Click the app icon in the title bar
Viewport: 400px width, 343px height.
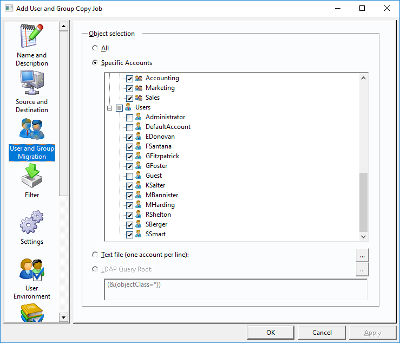(x=9, y=9)
